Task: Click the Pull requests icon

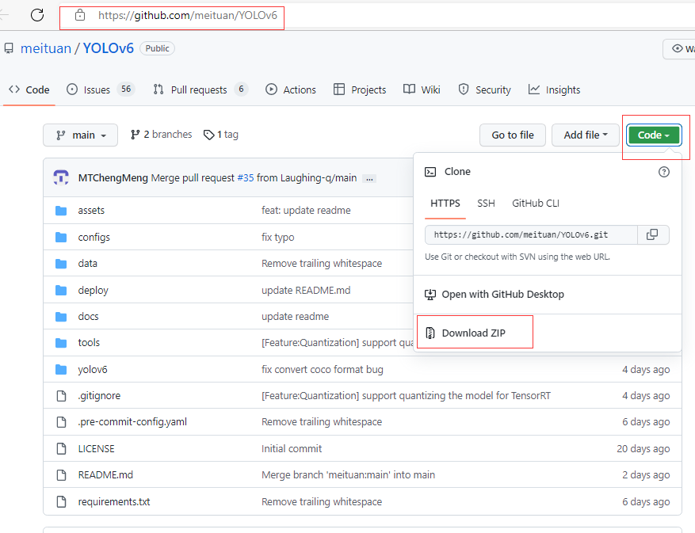Action: point(158,89)
